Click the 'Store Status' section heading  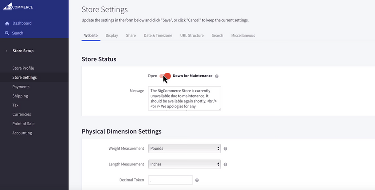tap(99, 59)
